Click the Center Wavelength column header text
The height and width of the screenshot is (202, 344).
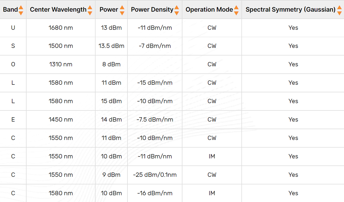(x=58, y=10)
